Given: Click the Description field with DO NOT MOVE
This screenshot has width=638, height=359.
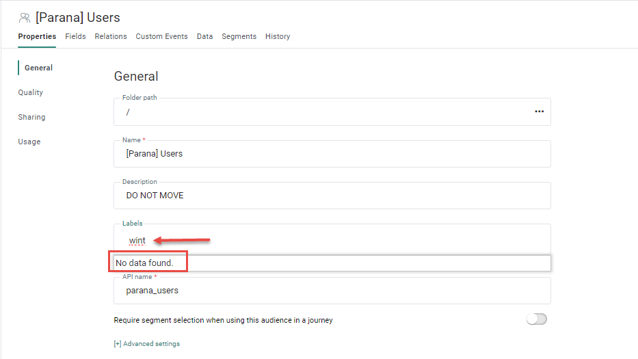Looking at the screenshot, I should [x=332, y=196].
